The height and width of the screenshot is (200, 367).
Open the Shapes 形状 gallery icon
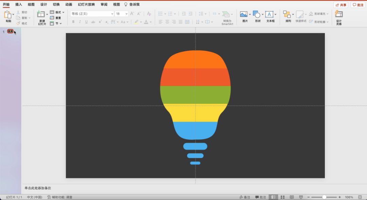pyautogui.click(x=257, y=15)
